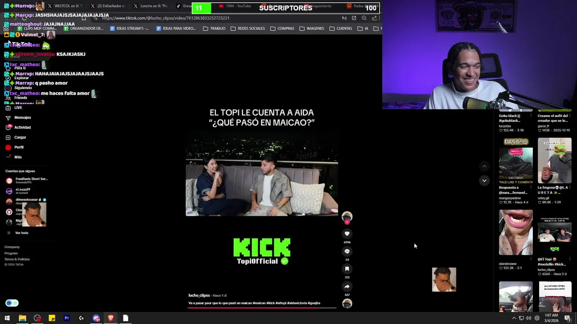Open LIVE in TikTok sidebar

(18, 108)
